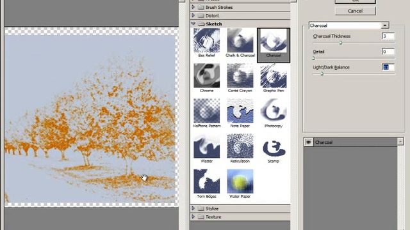Viewport: 410px width, 230px height.
Task: Open the Charcoal filter dropdown list
Action: point(384,26)
